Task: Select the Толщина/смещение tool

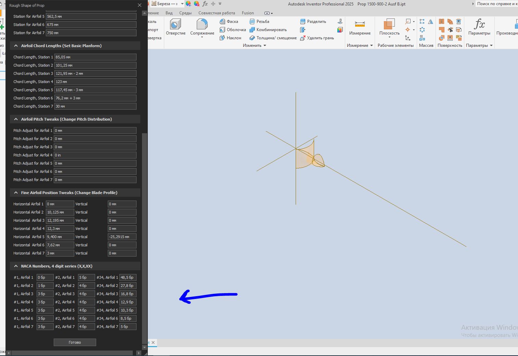Action: click(273, 38)
